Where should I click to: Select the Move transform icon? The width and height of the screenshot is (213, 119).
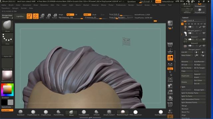tap(42, 16)
